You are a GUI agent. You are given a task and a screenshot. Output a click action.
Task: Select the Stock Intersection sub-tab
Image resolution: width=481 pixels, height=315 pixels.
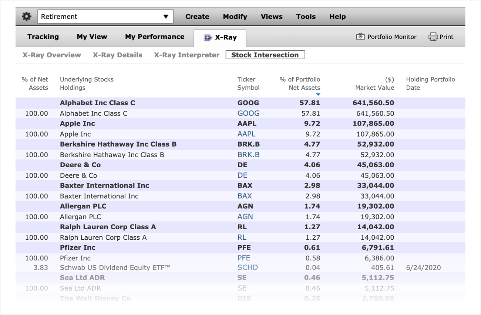265,55
